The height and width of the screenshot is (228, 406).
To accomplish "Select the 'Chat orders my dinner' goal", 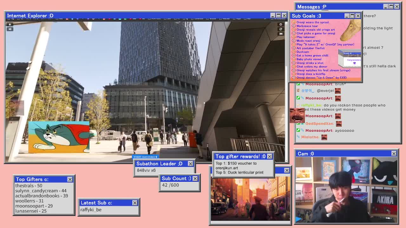I will click(312, 66).
